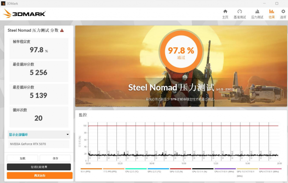Toggle the GPU 内存时钟频率 legend item
The width and height of the screenshot is (288, 183).
247,172
